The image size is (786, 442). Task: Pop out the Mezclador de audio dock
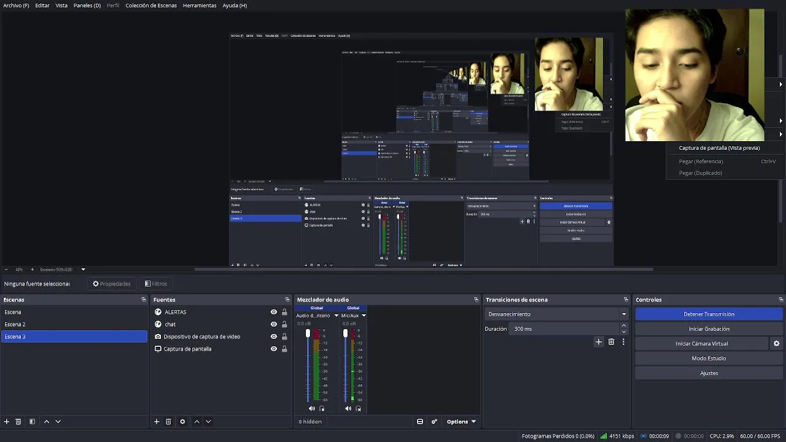(x=476, y=300)
